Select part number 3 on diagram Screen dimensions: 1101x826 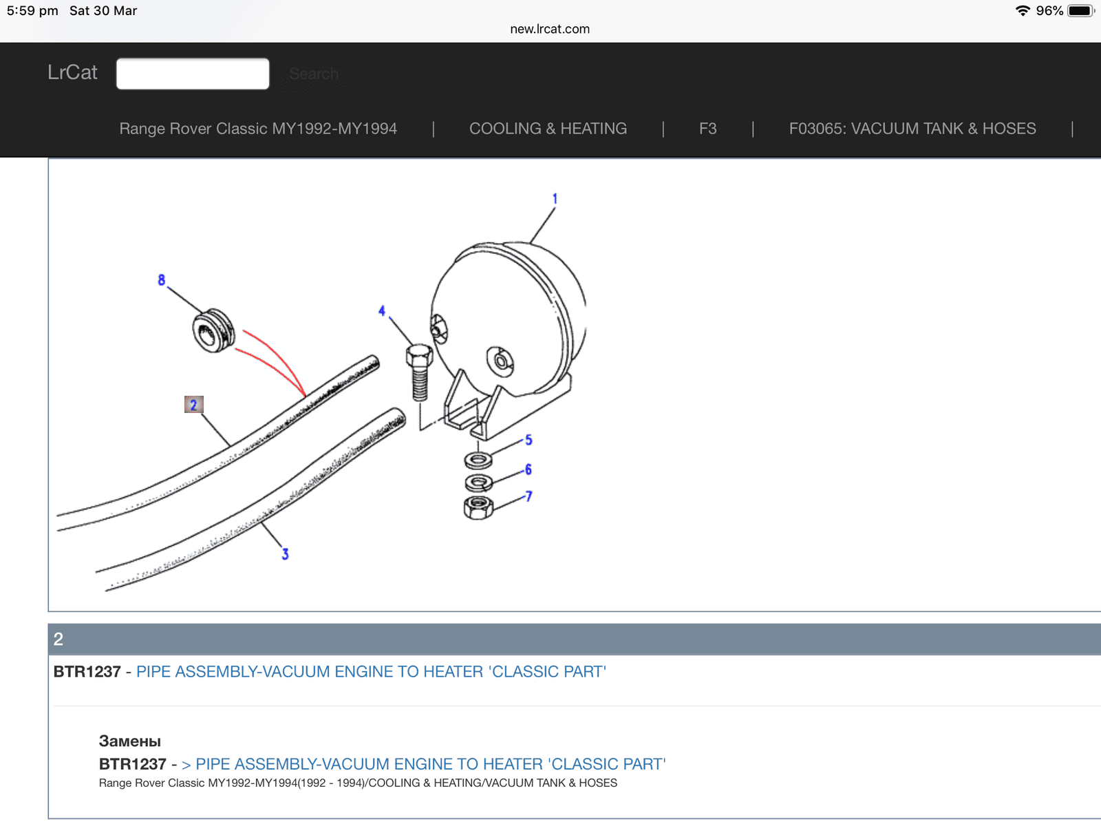285,554
